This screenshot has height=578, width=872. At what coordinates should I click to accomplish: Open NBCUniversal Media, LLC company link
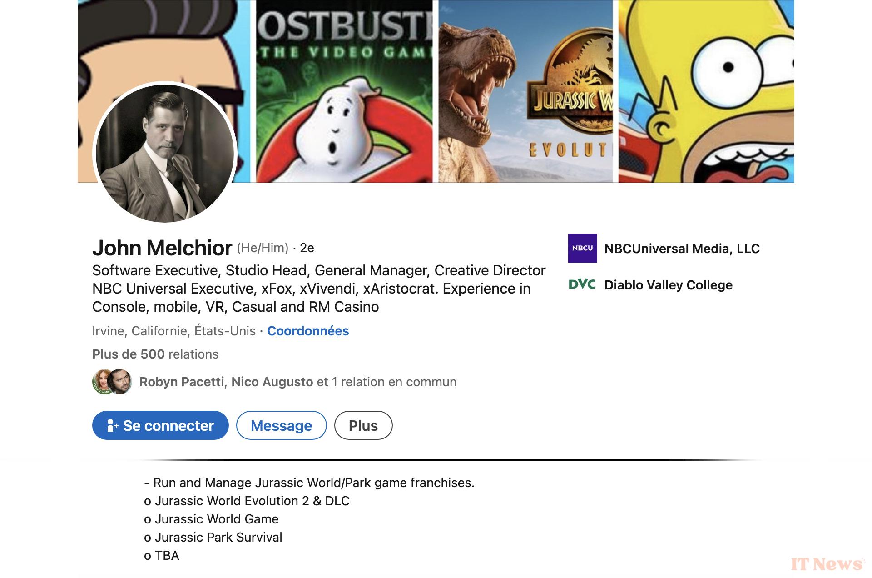coord(682,249)
